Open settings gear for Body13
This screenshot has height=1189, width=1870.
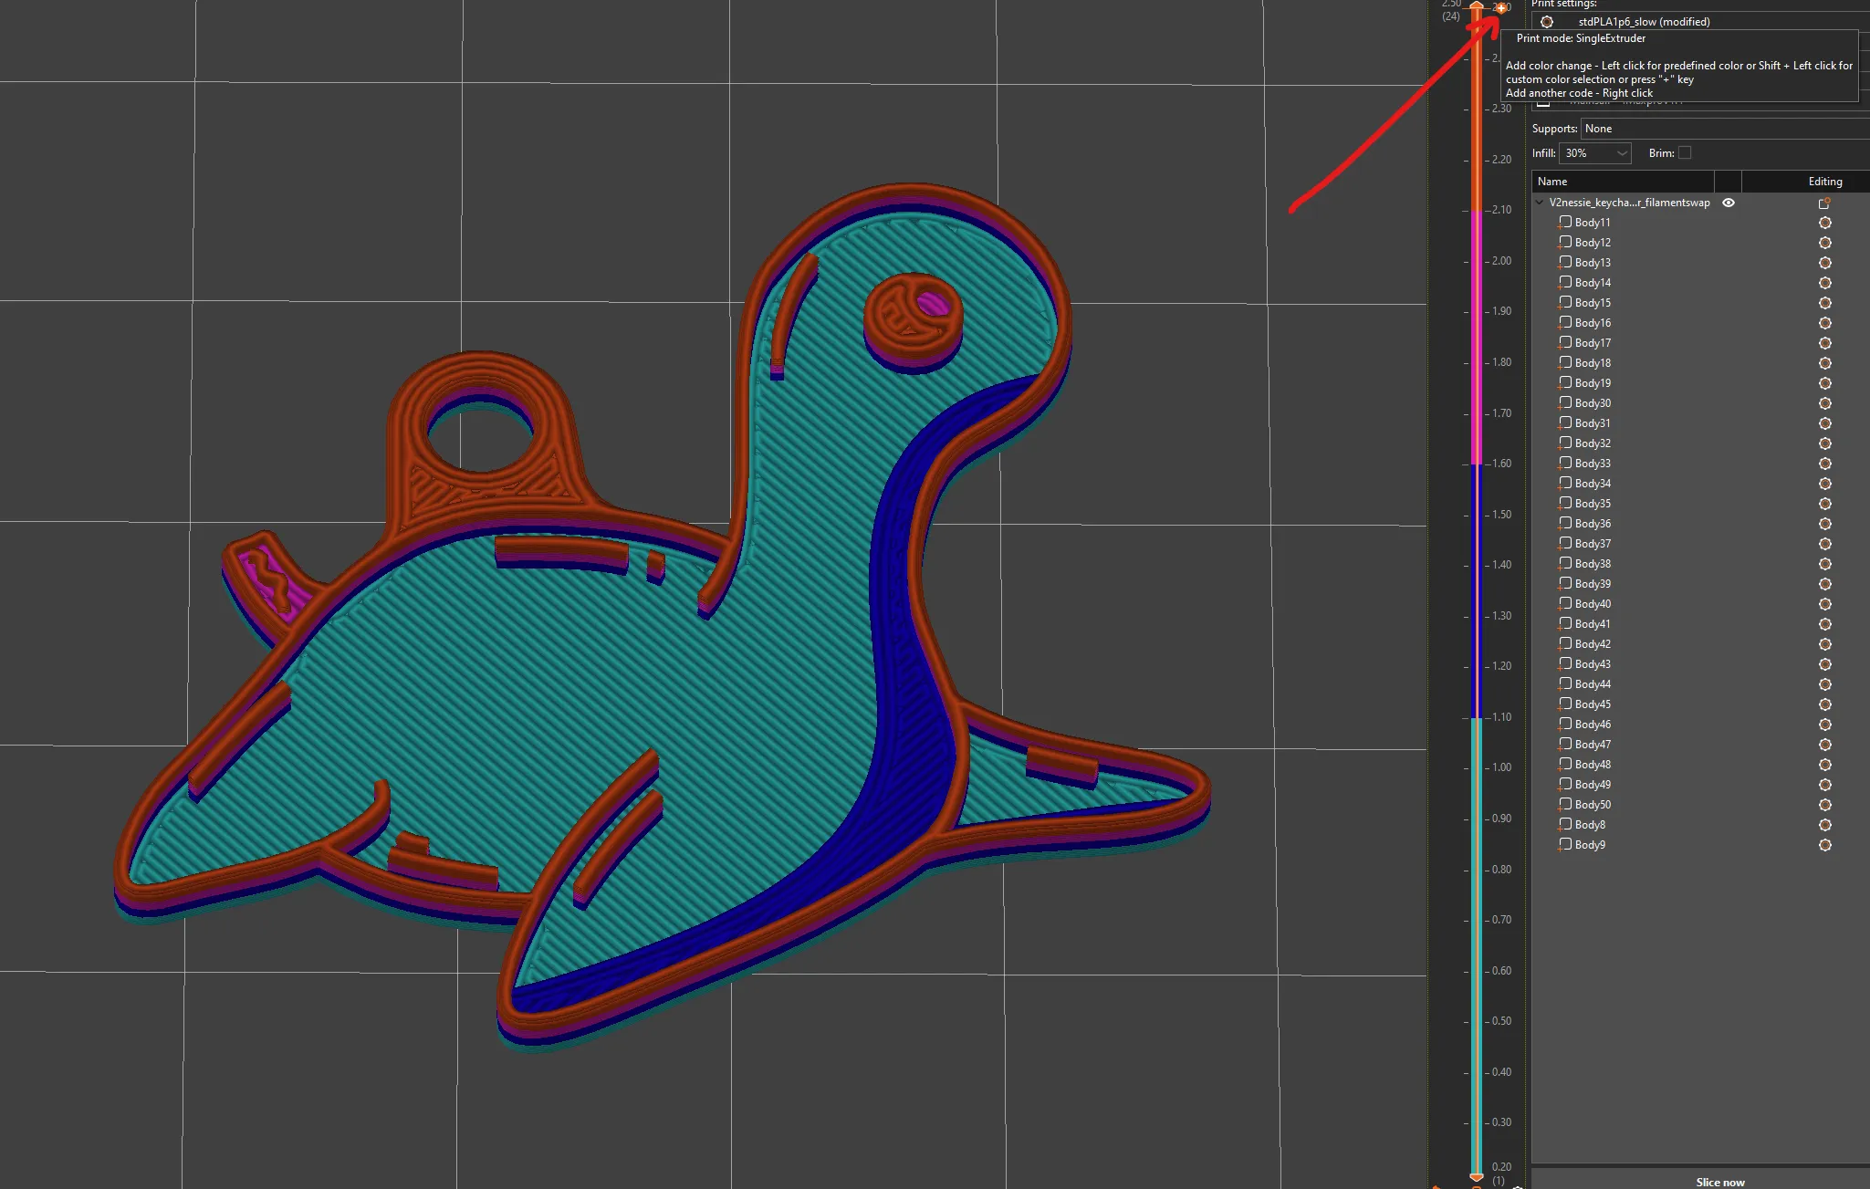(x=1825, y=263)
